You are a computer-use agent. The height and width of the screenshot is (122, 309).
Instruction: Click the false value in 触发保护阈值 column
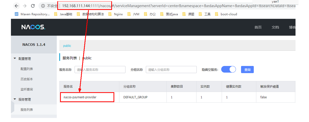click(x=263, y=97)
